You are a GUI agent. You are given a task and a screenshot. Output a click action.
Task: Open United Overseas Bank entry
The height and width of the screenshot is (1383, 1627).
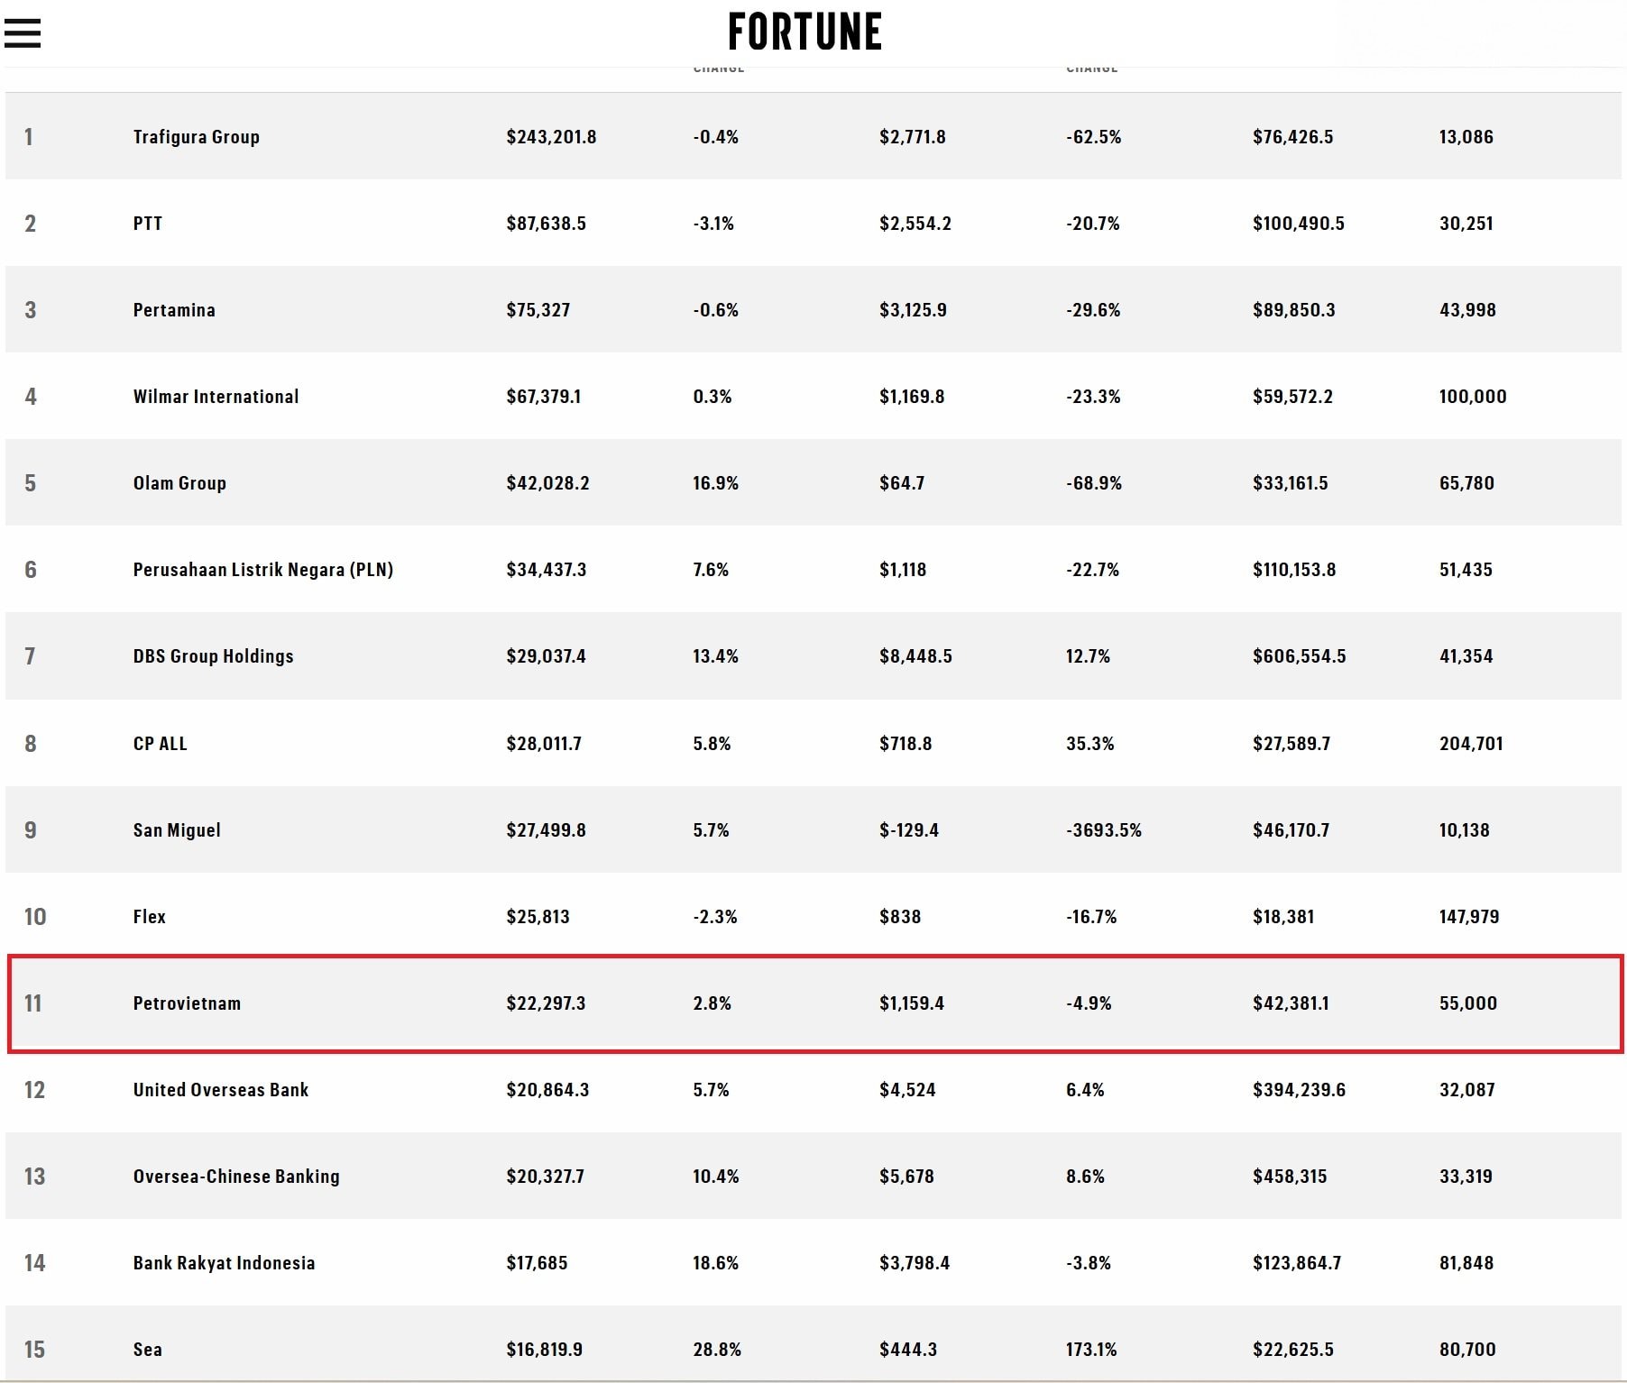(221, 1090)
